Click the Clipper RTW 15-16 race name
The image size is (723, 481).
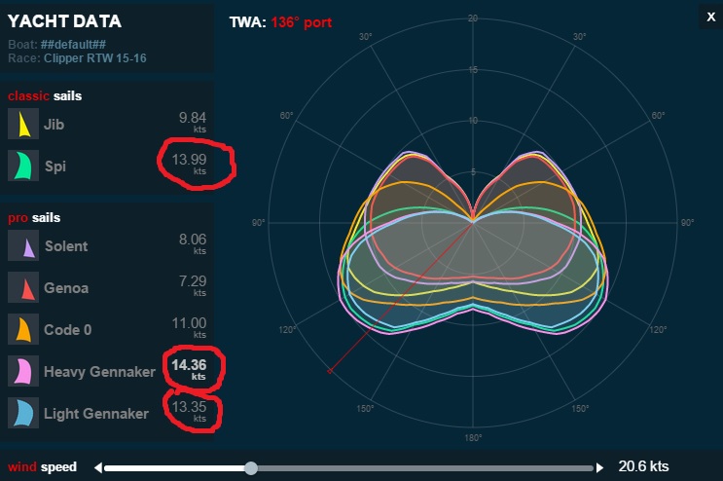tap(95, 58)
